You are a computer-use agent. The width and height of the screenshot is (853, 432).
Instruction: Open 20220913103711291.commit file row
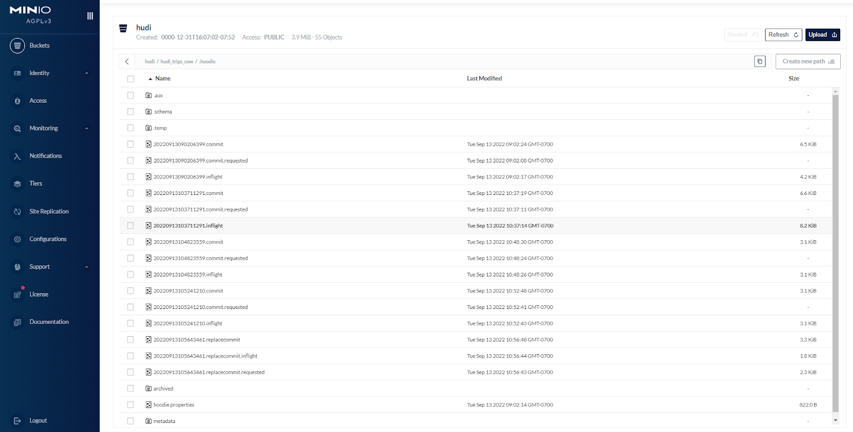[476, 193]
